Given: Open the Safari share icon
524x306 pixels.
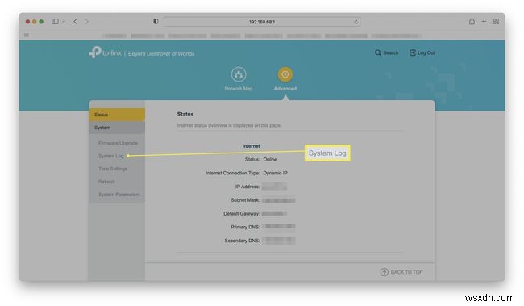Looking at the screenshot, I should point(472,22).
